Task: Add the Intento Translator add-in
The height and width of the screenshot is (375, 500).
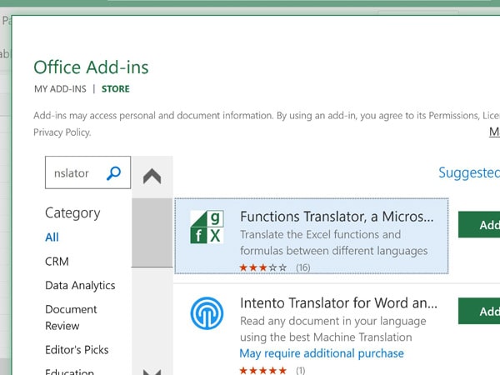Action: [479, 311]
